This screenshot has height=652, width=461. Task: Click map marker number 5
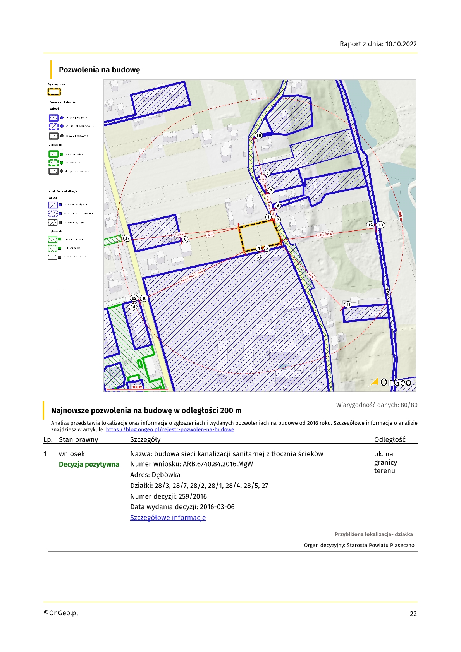(x=267, y=248)
